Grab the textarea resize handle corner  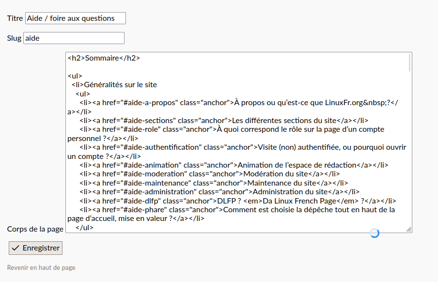(408, 229)
